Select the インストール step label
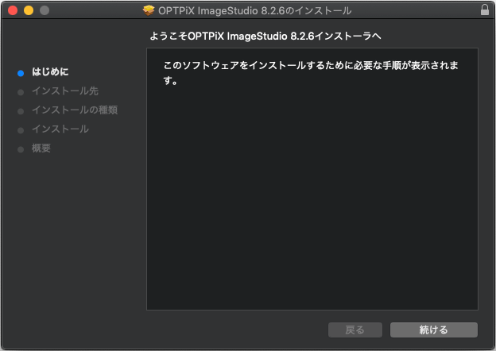496x351 pixels. [60, 129]
